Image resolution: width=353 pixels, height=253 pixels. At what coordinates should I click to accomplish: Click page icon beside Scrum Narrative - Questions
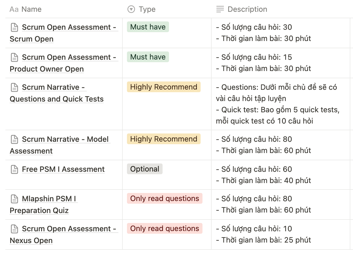tap(14, 87)
